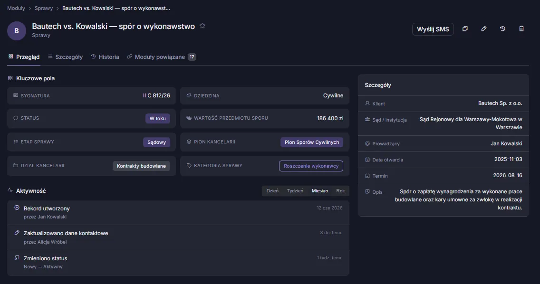Click Prowadzący value Jan Kowalski
540x284 pixels.
click(506, 143)
